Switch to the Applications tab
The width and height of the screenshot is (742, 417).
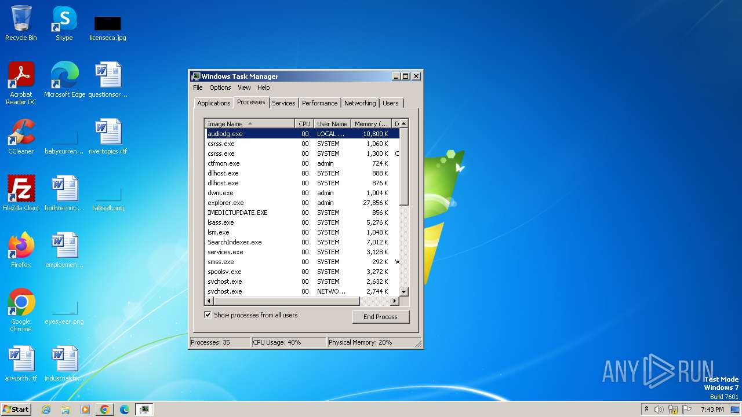tap(213, 103)
